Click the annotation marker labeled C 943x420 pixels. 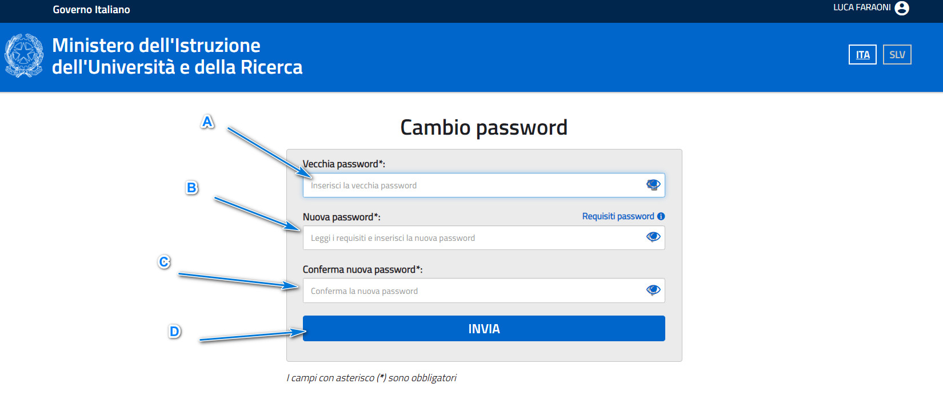point(164,261)
